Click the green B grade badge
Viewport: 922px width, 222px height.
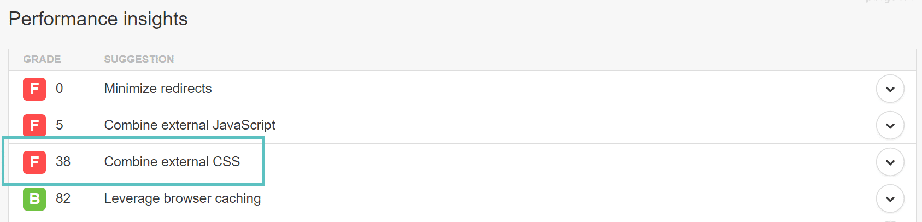[34, 198]
